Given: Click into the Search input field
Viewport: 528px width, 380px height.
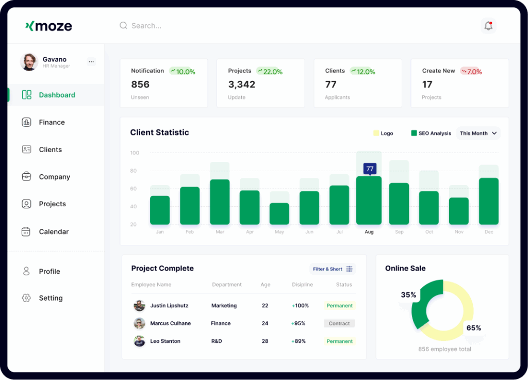Looking at the screenshot, I should pos(206,26).
